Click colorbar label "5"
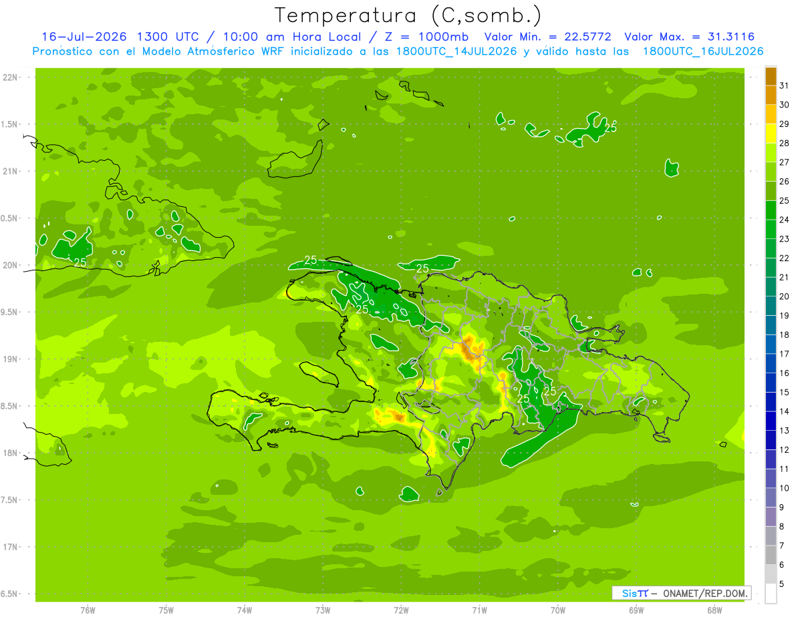The image size is (802, 619). click(x=782, y=584)
